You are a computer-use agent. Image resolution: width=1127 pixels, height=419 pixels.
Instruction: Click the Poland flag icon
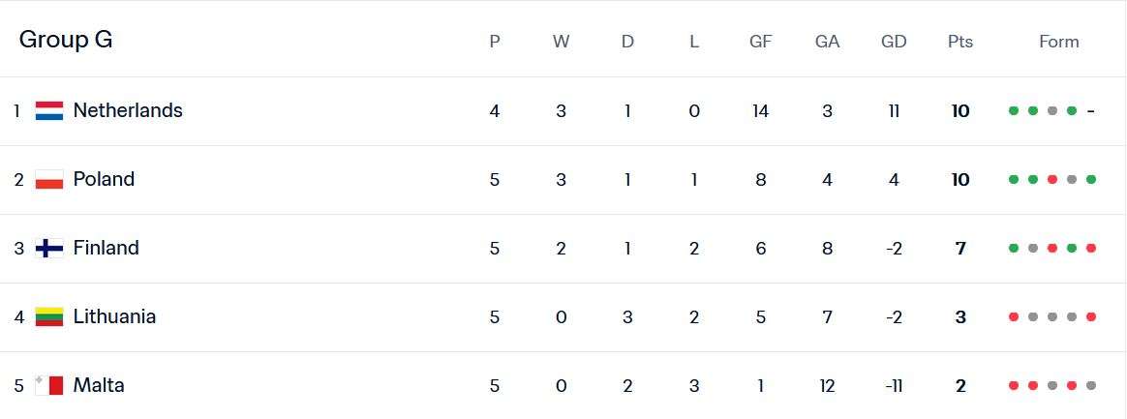pyautogui.click(x=49, y=180)
